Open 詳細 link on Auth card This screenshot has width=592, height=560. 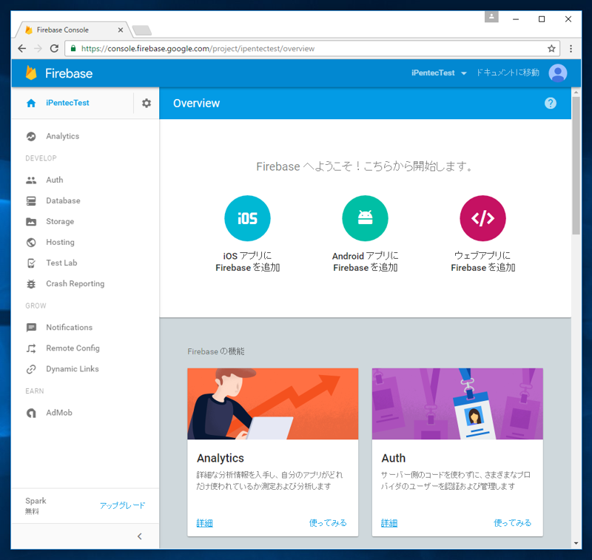[389, 523]
